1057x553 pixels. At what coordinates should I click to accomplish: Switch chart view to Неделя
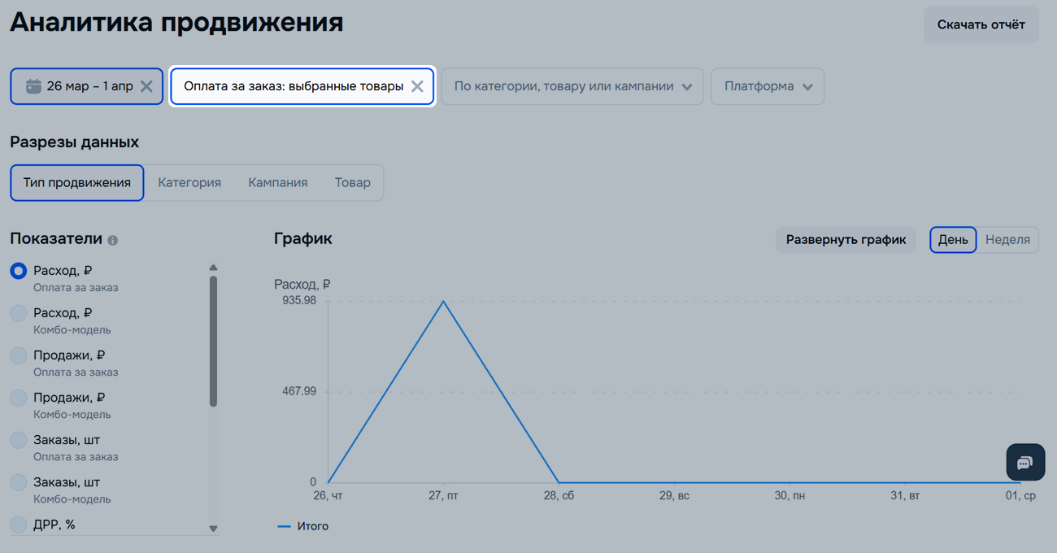[1008, 239]
